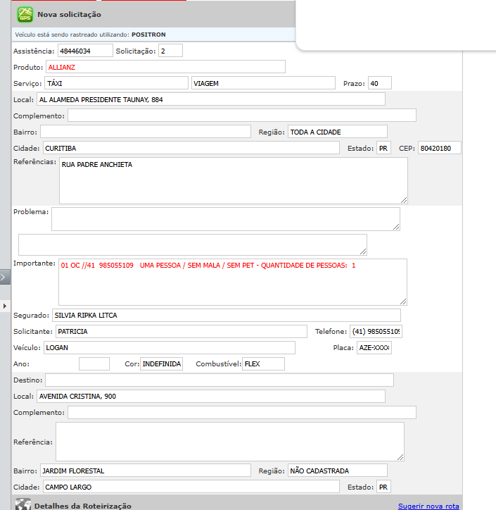Click the Problema textarea resize handle

coord(396,226)
